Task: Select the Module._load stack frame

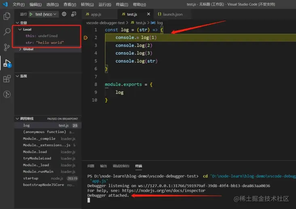Action: (48, 165)
